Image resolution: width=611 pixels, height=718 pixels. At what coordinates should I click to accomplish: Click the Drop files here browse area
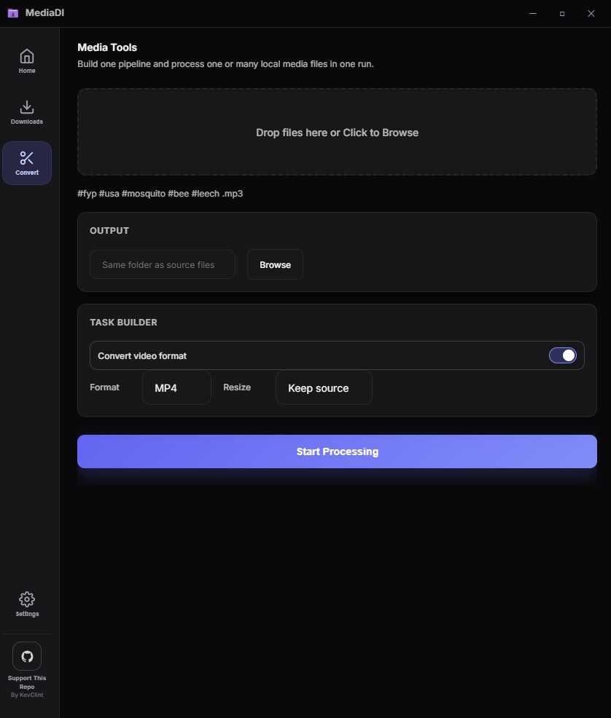click(x=337, y=132)
